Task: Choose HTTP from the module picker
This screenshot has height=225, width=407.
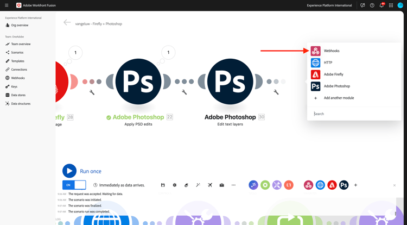Action: click(x=354, y=62)
